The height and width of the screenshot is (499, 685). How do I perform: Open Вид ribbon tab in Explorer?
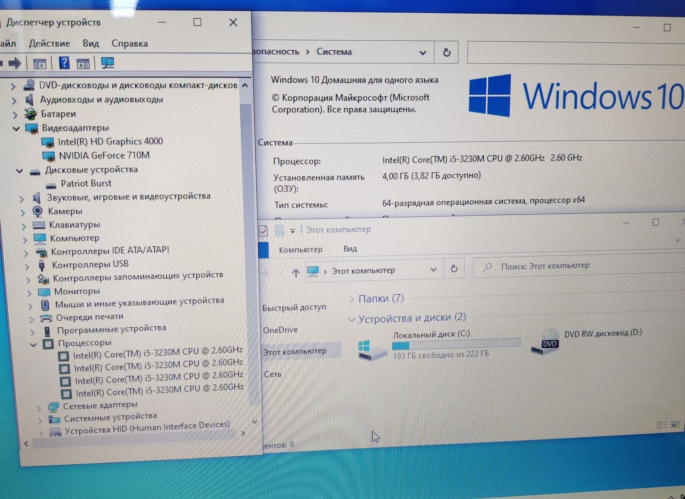tap(350, 249)
